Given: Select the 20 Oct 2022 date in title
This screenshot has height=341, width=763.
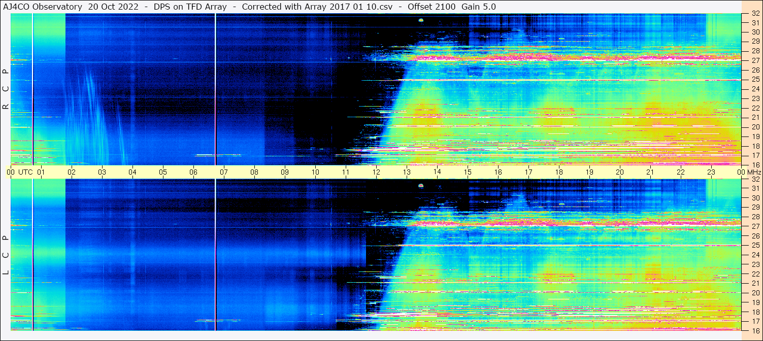Looking at the screenshot, I should click(113, 7).
